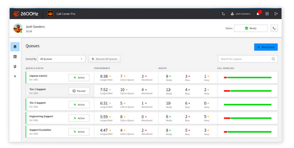294x148 pixels.
Task: Toggle Active status for {{queue.name}} queue
Action: click(79, 78)
